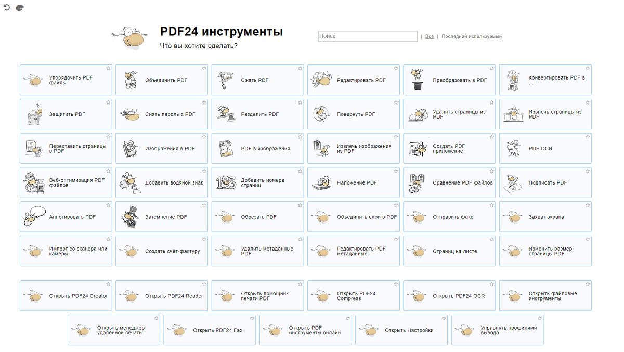Launch Открыть PDF24 Fax

coord(210,330)
